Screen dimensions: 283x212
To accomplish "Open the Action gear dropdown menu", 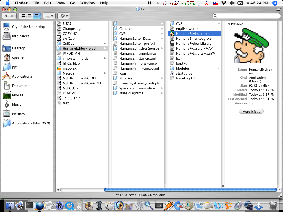I will point(64,16).
